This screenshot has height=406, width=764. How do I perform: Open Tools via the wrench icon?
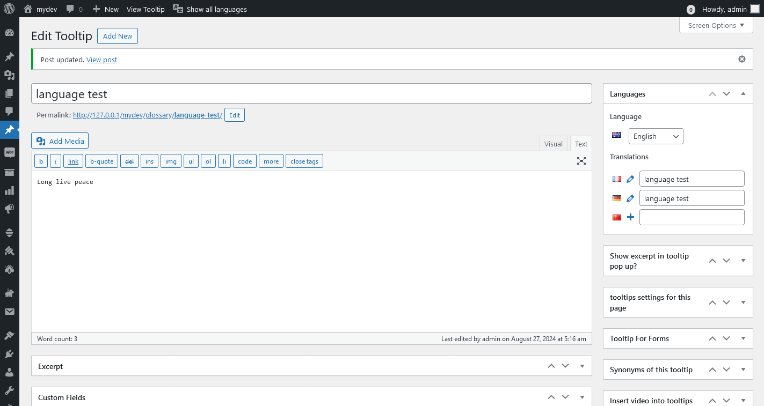coord(9,391)
